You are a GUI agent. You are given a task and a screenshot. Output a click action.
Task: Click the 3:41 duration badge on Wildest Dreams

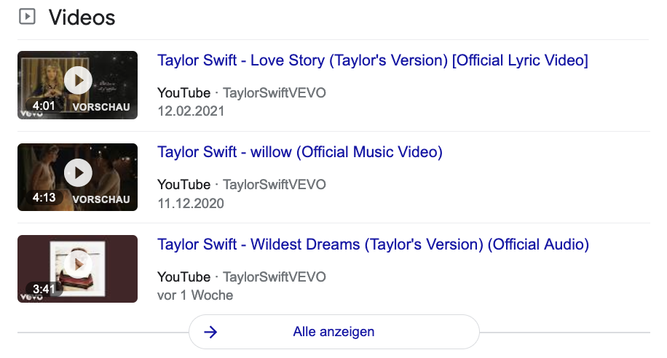point(44,289)
